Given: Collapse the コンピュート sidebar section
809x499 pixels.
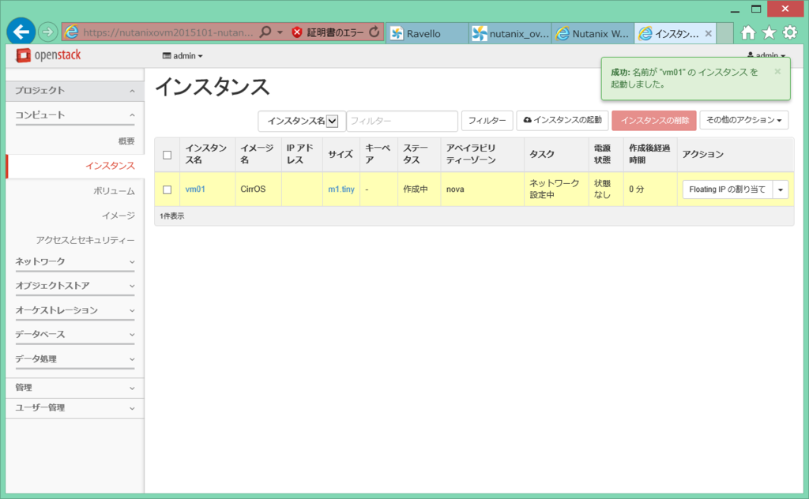Looking at the screenshot, I should (75, 115).
